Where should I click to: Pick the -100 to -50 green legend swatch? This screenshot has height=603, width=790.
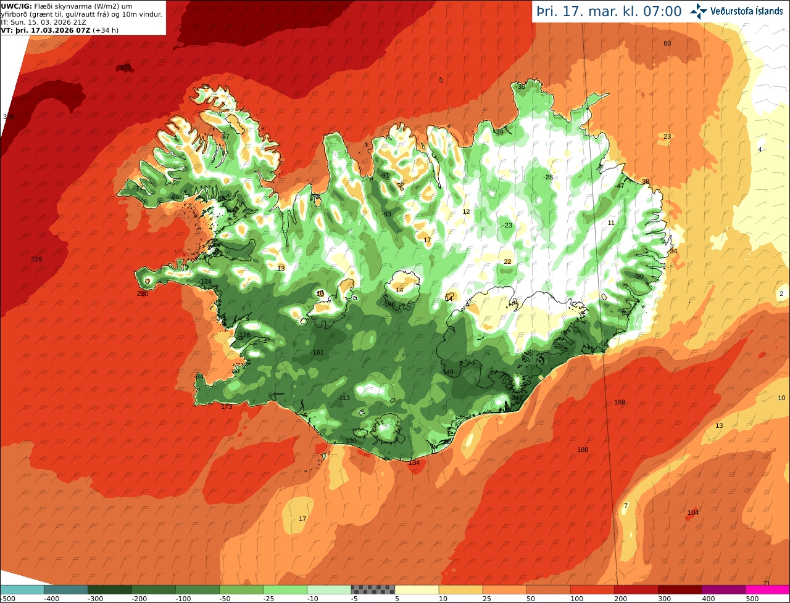(x=197, y=589)
